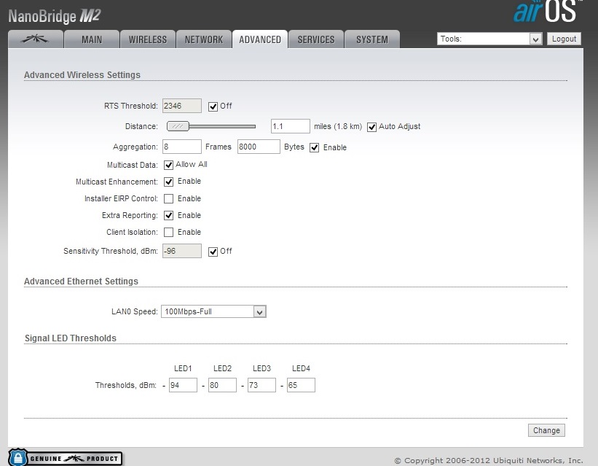Click the airOS logo
Viewport: 598px width, 466px height.
pyautogui.click(x=548, y=12)
